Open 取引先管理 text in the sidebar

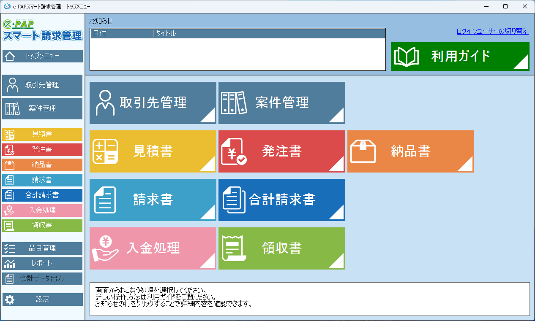coord(42,85)
